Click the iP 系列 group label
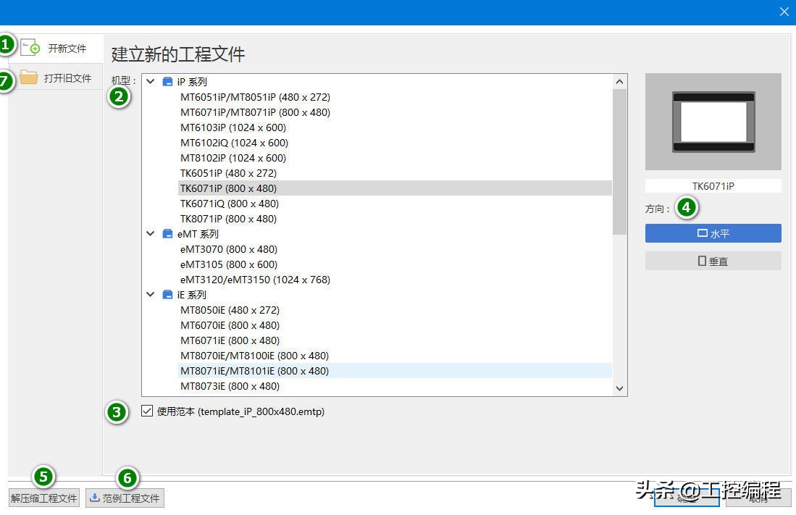Image resolution: width=796 pixels, height=515 pixels. [x=192, y=82]
